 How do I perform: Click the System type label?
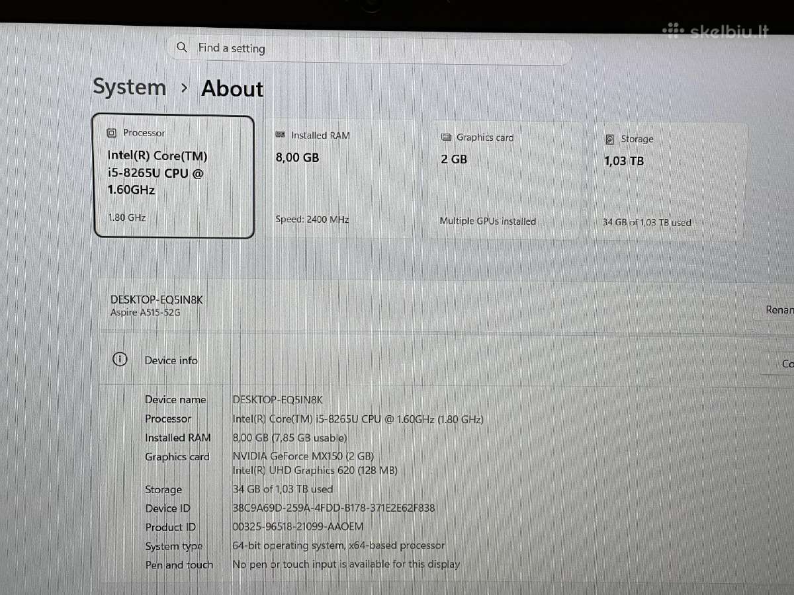[174, 546]
